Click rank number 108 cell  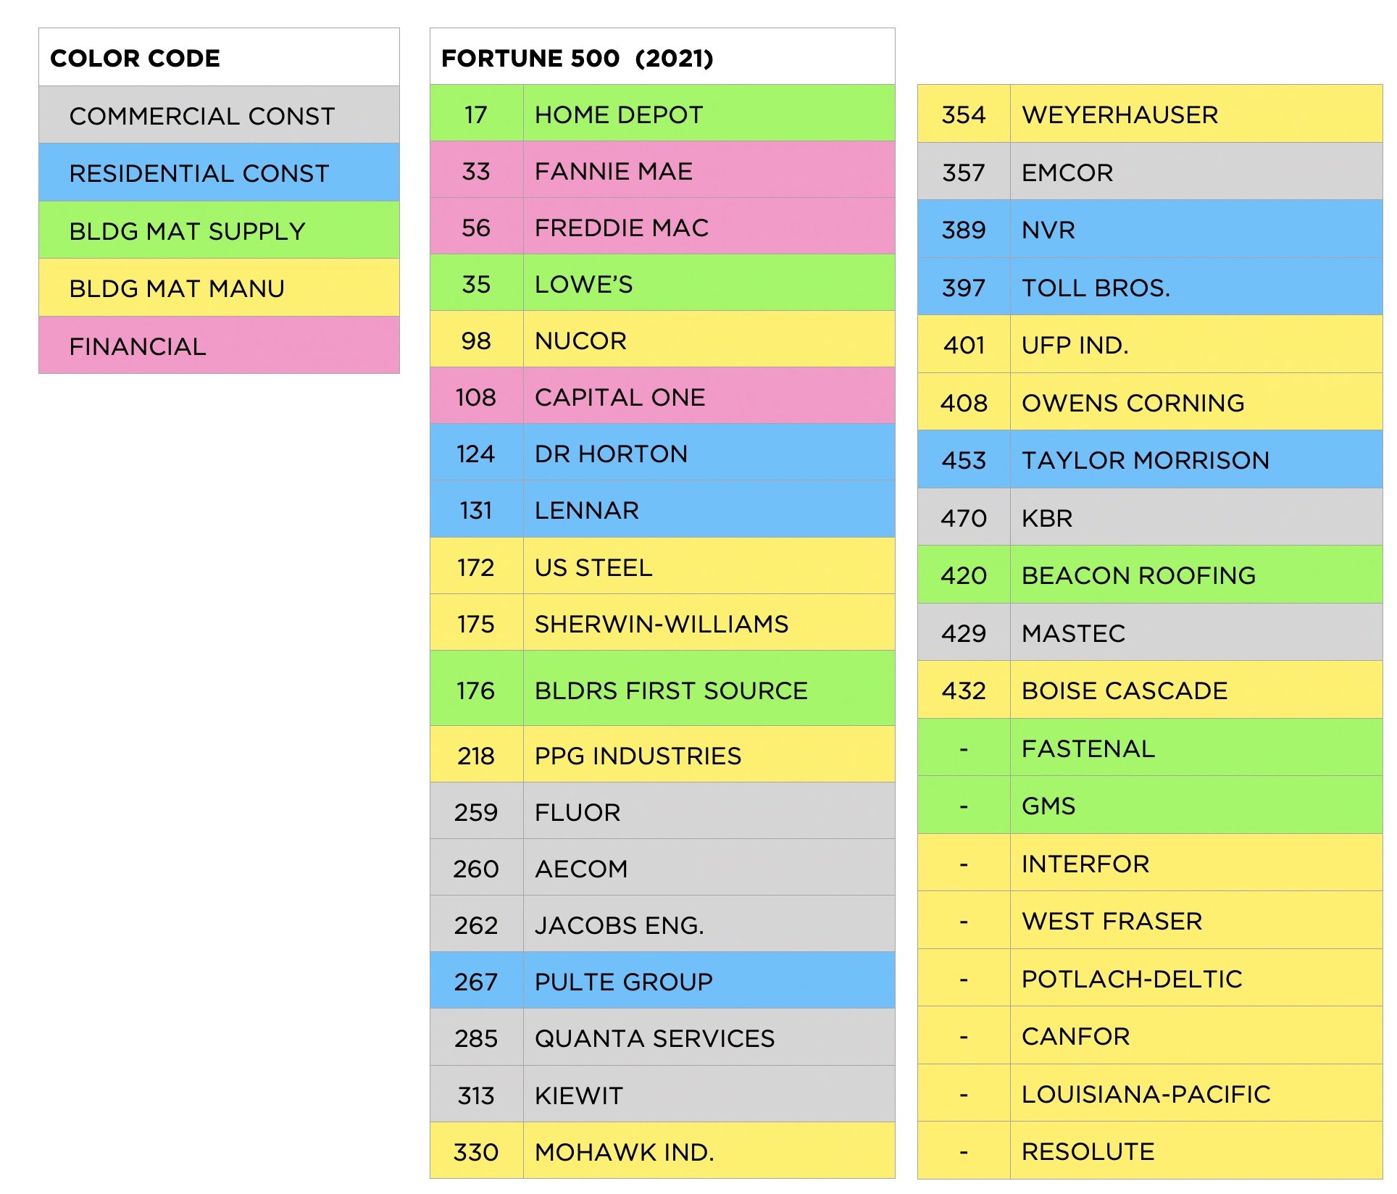tap(477, 396)
